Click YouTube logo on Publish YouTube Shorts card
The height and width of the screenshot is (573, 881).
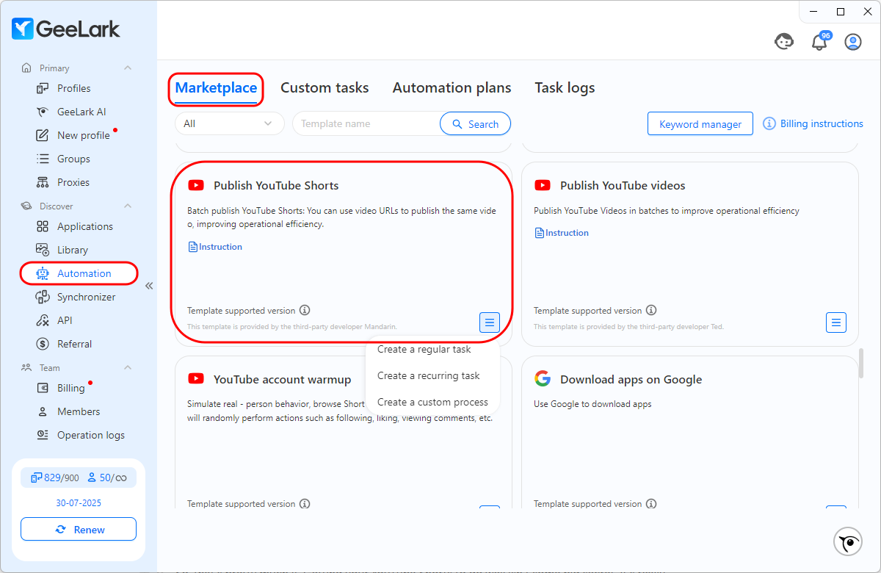coord(196,185)
